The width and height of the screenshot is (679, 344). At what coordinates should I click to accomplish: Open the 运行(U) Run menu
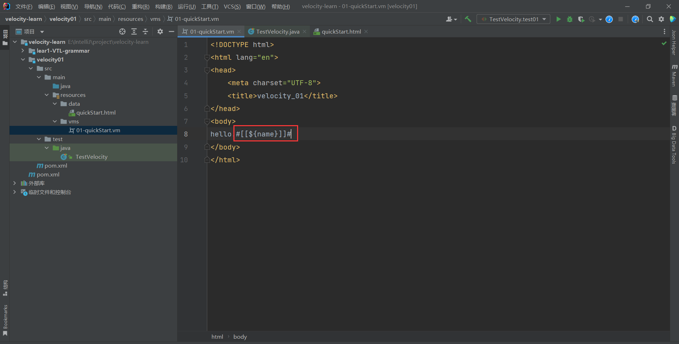(x=186, y=6)
